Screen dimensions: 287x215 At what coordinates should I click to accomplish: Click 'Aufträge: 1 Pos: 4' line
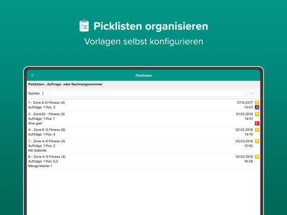tap(42, 135)
